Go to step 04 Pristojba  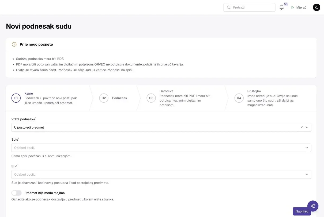point(271,98)
